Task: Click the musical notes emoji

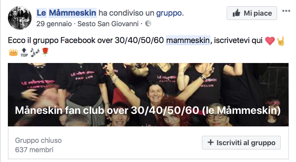Action: (x=35, y=52)
